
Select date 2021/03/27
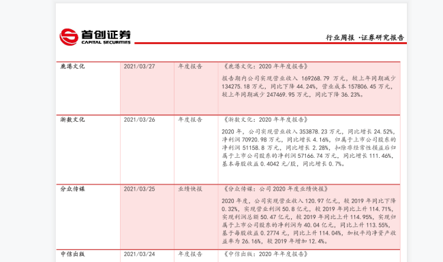(139, 66)
